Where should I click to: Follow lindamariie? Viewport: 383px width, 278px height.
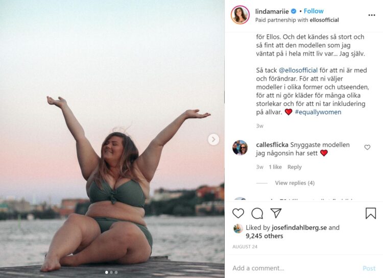point(314,11)
